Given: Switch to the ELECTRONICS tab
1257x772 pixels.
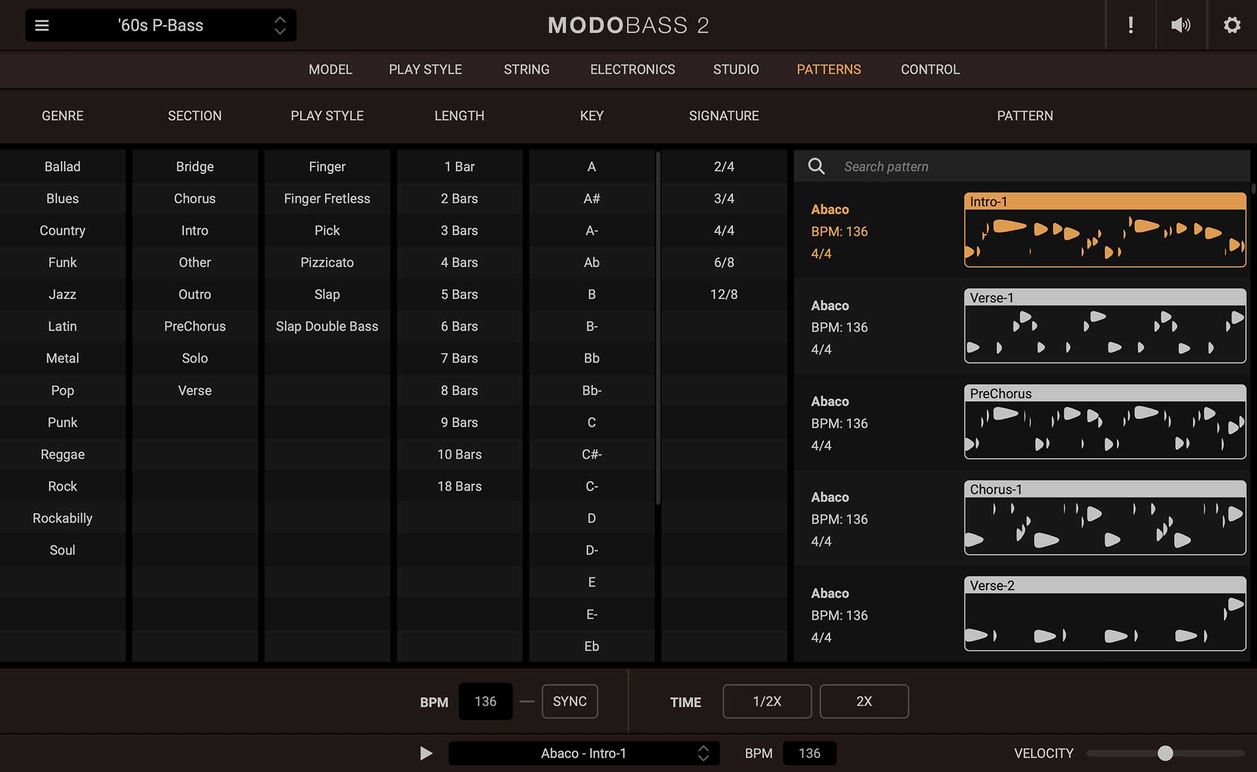Looking at the screenshot, I should (633, 69).
